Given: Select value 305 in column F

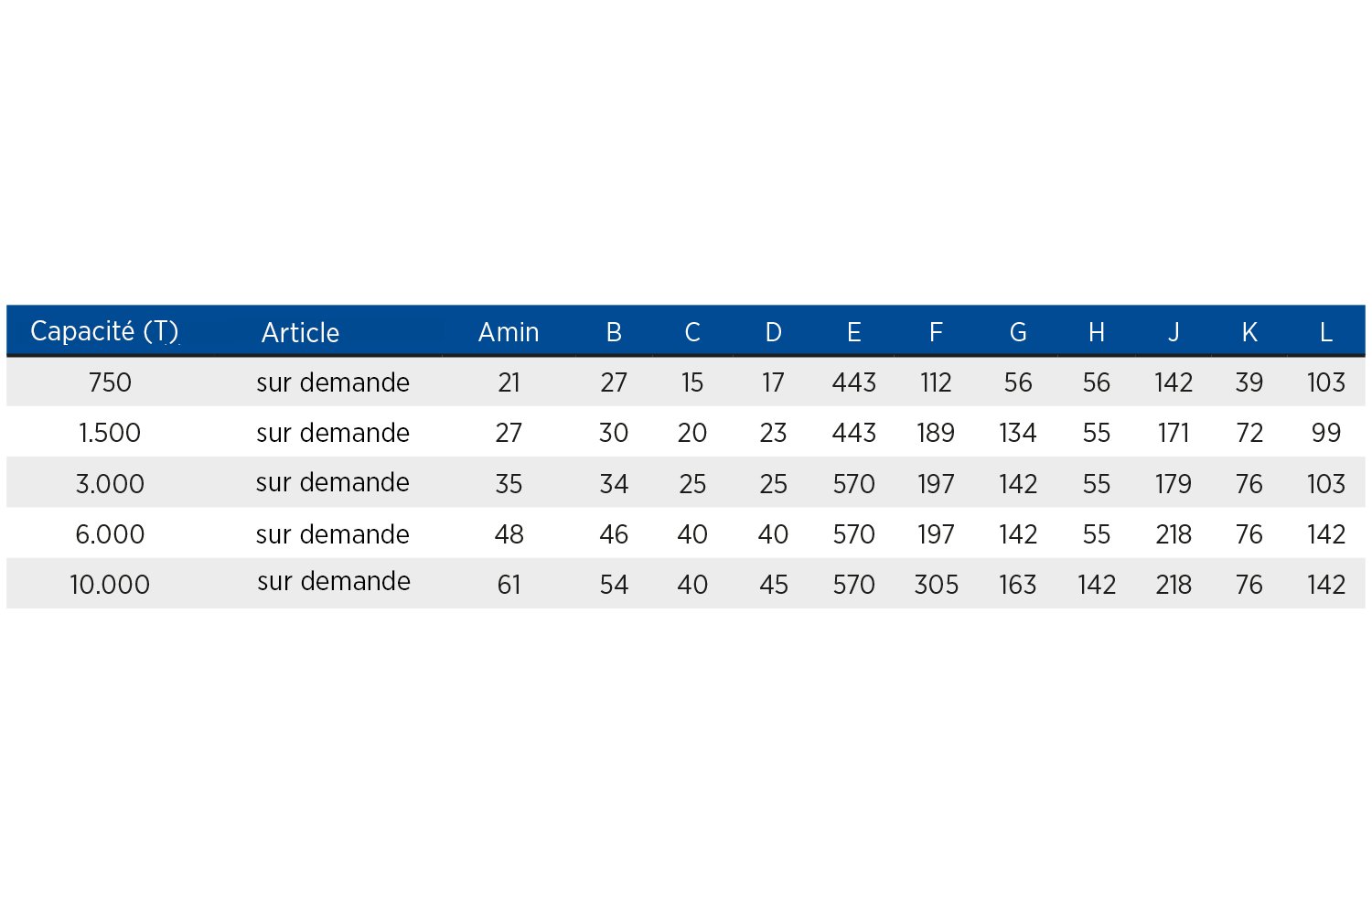Looking at the screenshot, I should pyautogui.click(x=937, y=585).
